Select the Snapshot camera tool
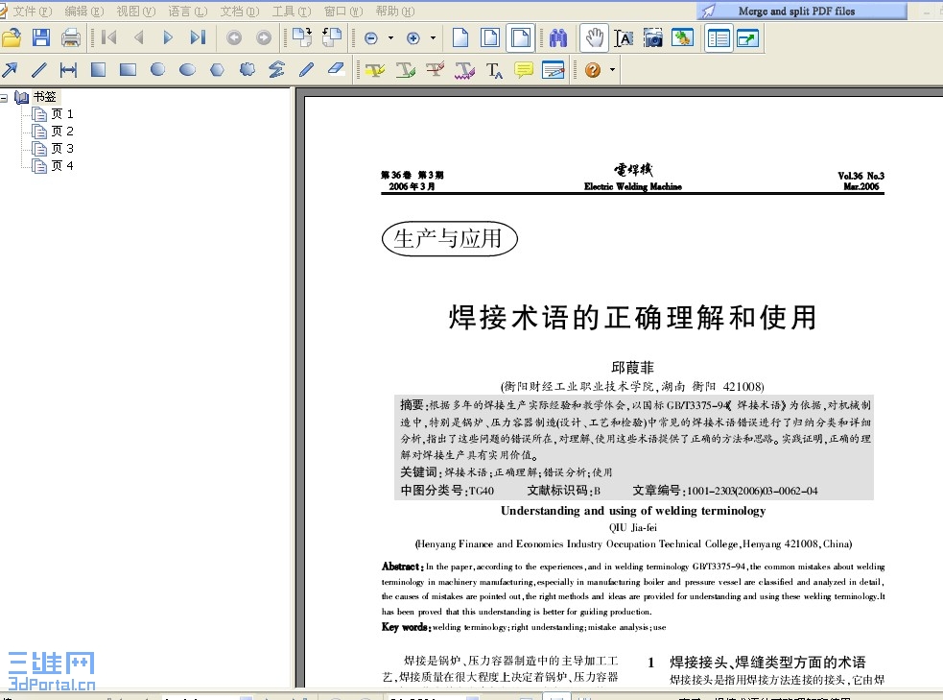 point(653,38)
